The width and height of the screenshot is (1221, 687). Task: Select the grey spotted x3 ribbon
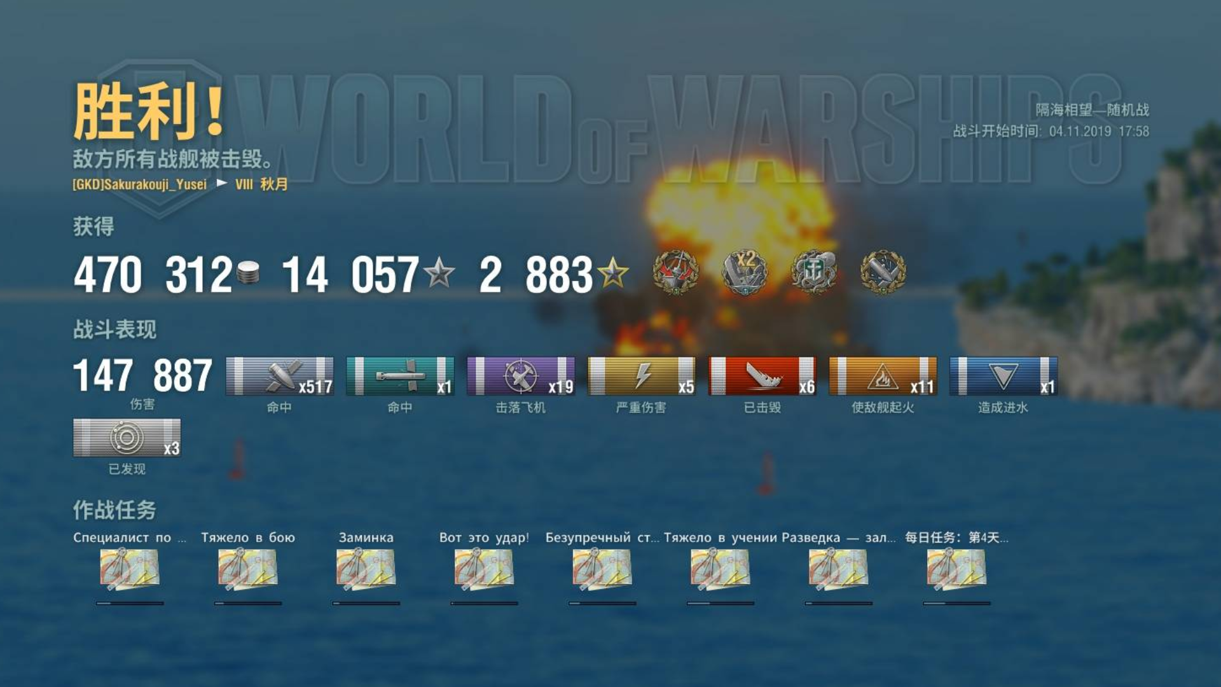127,438
